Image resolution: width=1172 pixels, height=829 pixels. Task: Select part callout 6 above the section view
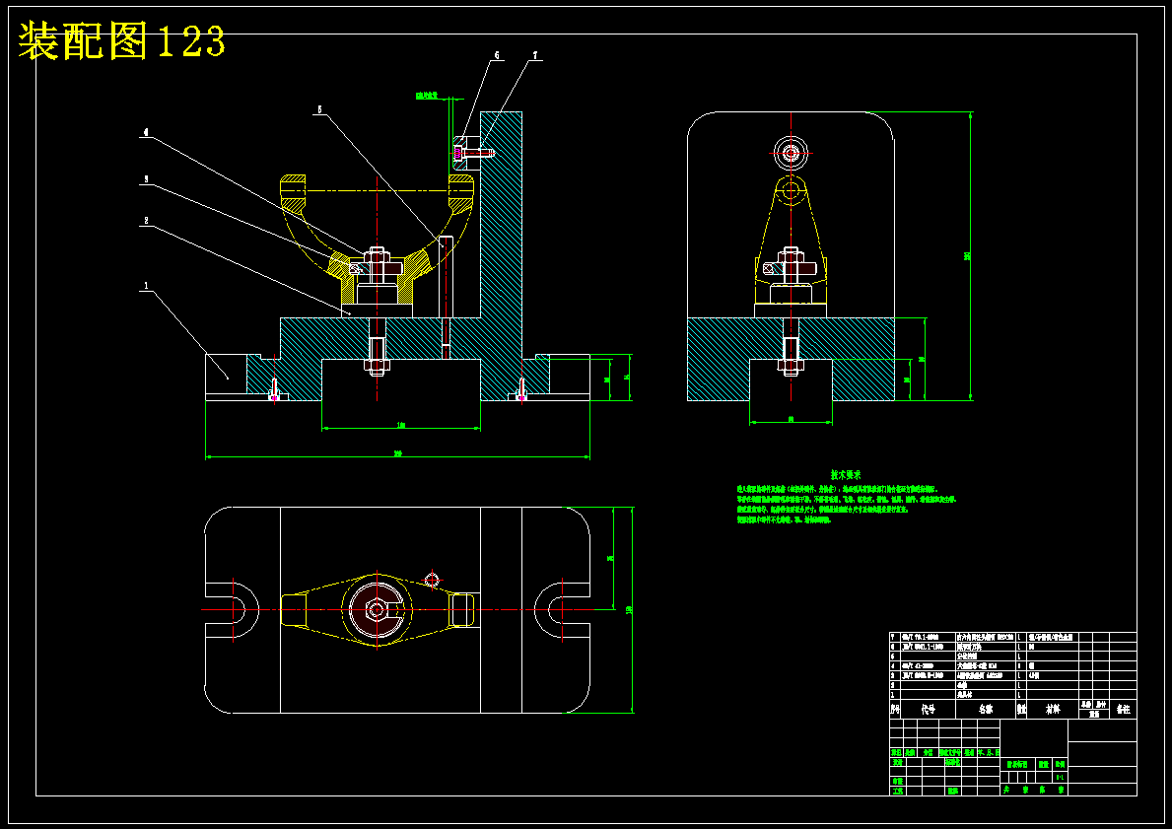497,55
